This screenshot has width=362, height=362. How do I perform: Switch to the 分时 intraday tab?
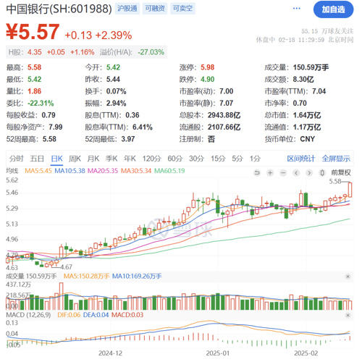click(x=17, y=159)
